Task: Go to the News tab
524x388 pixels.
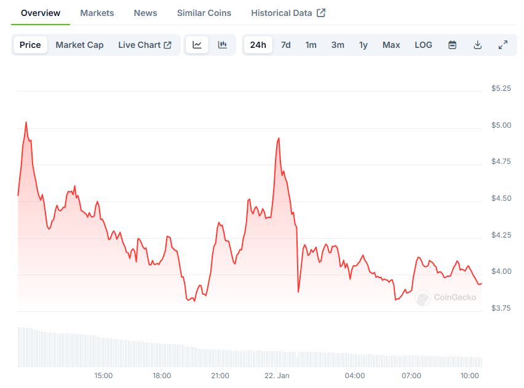Action: 145,13
